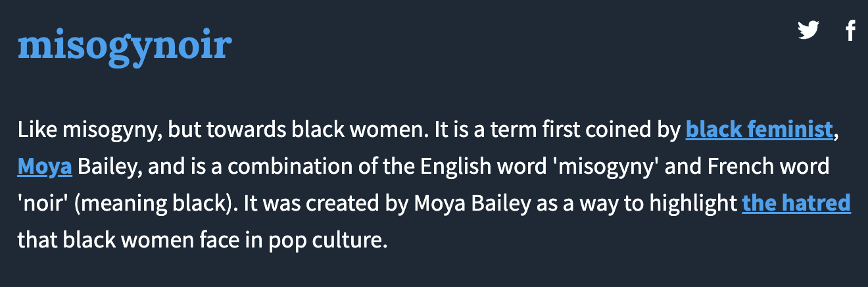The image size is (868, 287).
Task: Click the words 'French word'
Action: click(768, 167)
